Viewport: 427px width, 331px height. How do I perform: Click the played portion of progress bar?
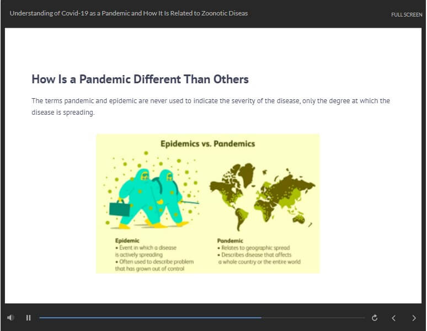pos(149,318)
